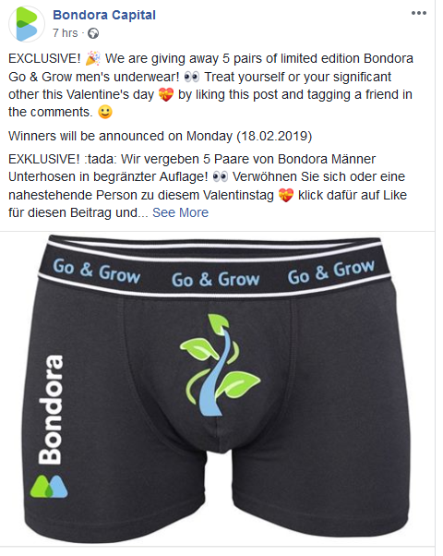
Task: Click the green plant sprout logo on boxers
Action: click(x=220, y=365)
